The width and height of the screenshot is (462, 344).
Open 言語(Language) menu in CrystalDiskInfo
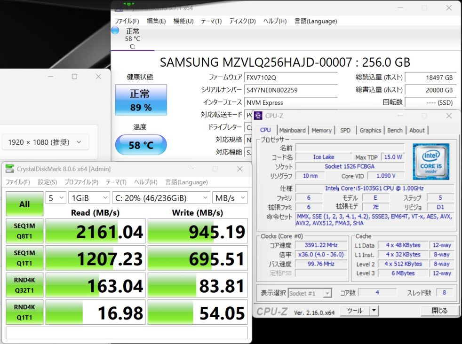point(316,21)
